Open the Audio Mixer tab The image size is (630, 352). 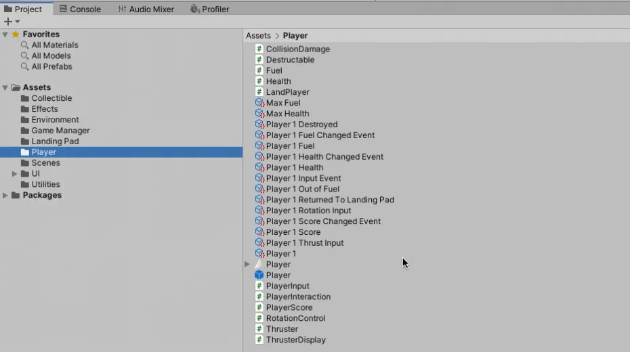(x=146, y=9)
